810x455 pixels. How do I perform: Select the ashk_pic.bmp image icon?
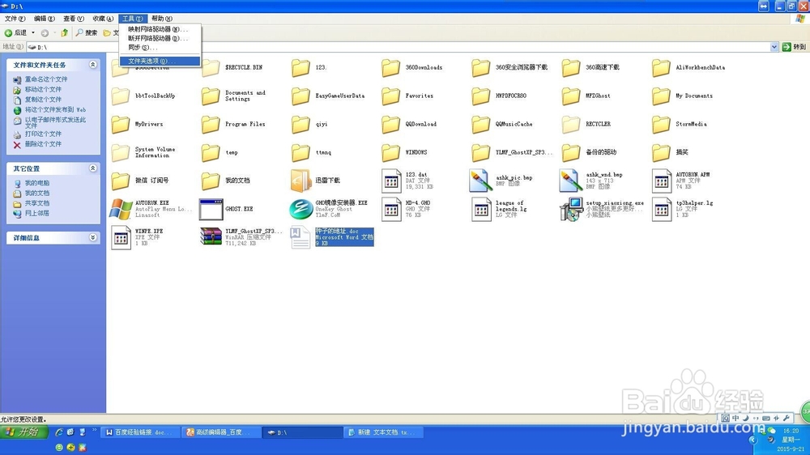pos(480,181)
